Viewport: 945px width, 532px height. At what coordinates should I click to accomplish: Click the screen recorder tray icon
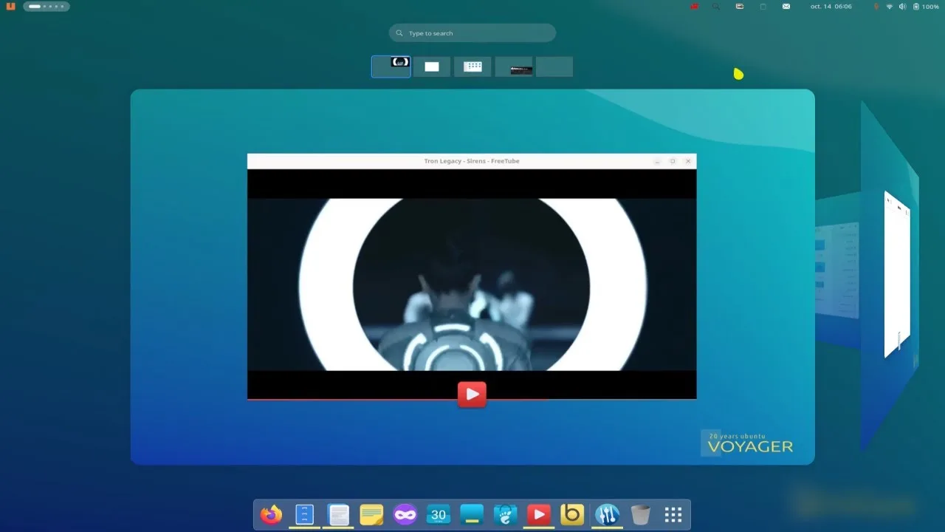pyautogui.click(x=739, y=6)
